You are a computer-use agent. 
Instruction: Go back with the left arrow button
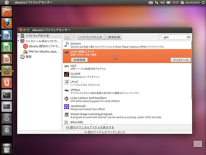[x=67, y=37]
